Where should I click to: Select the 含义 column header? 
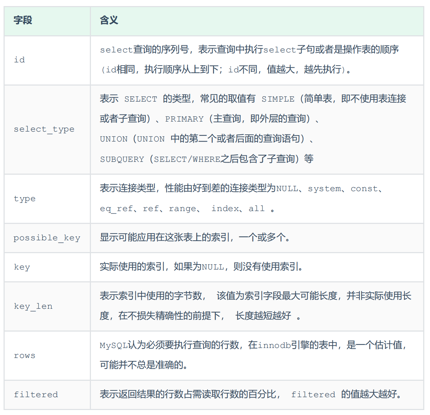pos(257,21)
